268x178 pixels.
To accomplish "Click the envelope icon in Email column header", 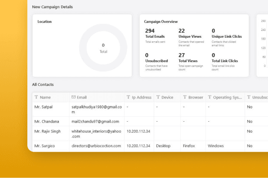I will click(x=73, y=97).
